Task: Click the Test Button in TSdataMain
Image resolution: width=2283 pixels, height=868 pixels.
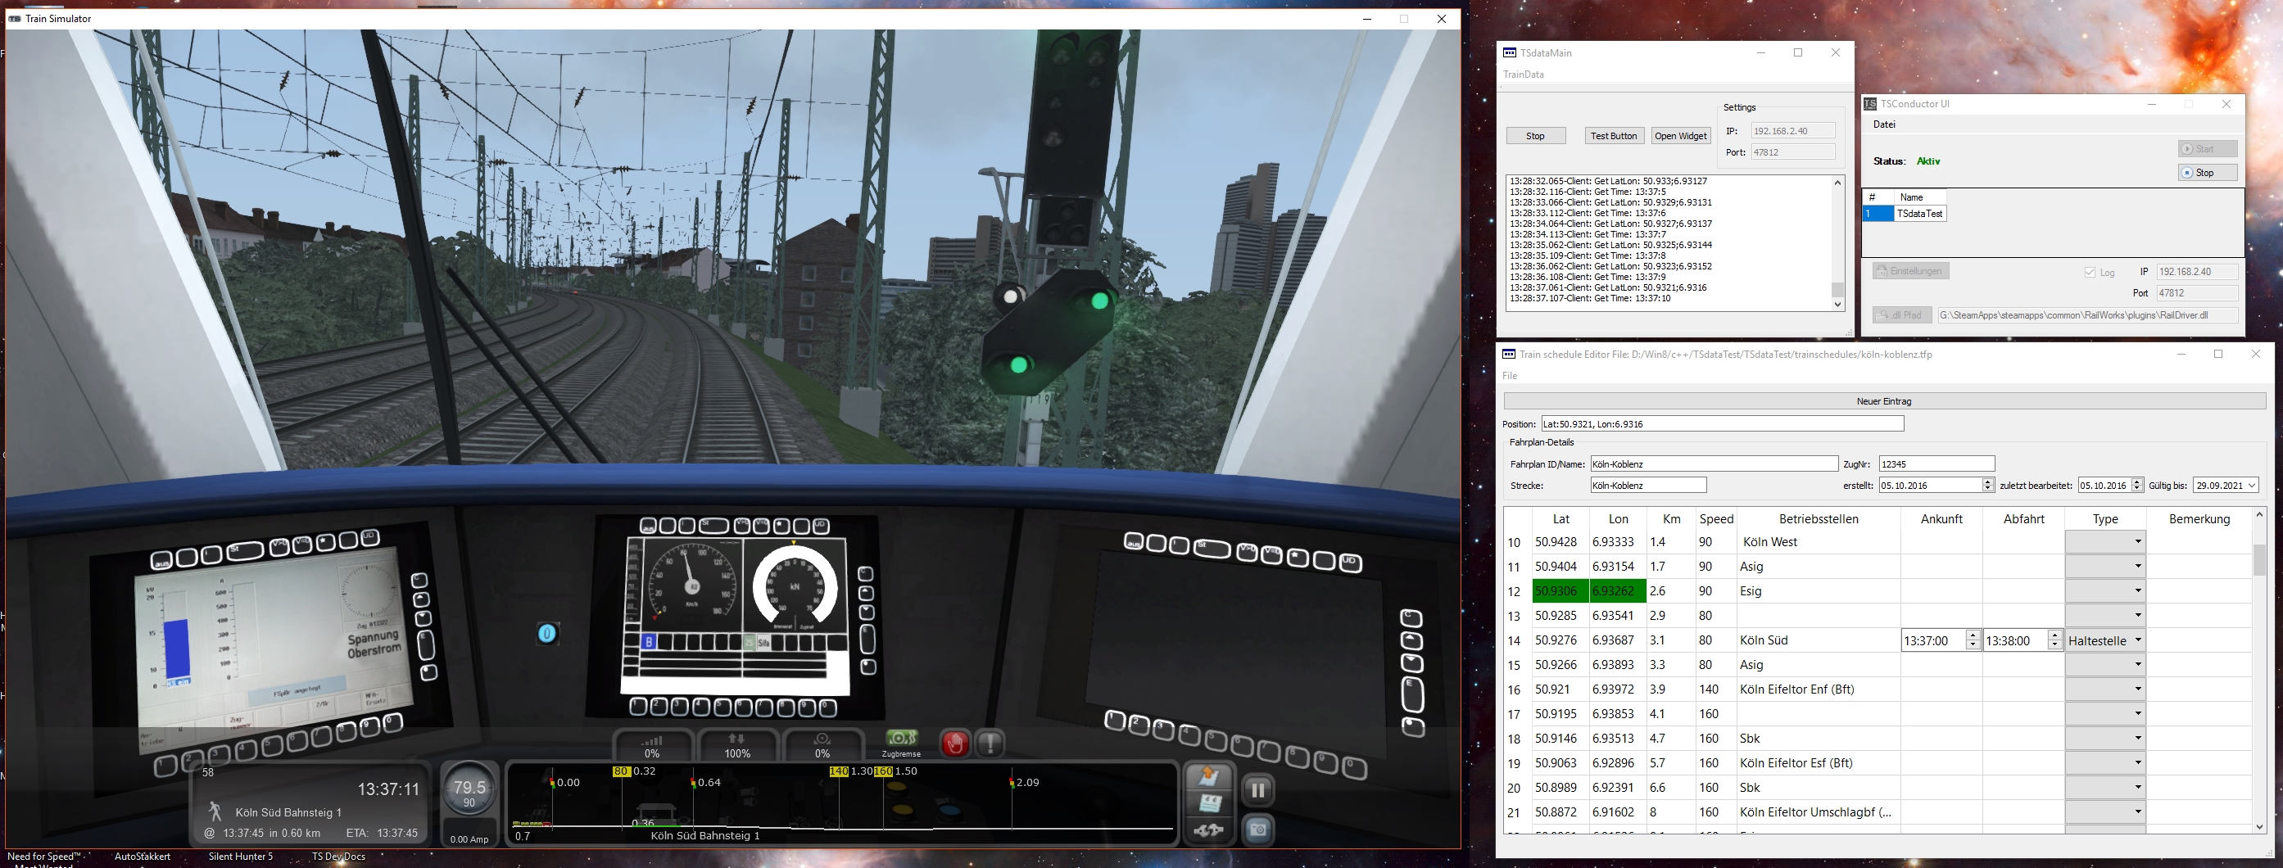Action: point(1614,135)
